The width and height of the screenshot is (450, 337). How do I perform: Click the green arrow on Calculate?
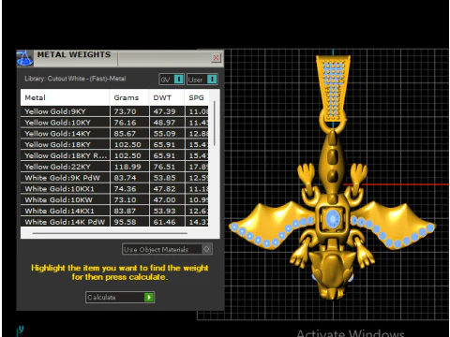point(149,298)
